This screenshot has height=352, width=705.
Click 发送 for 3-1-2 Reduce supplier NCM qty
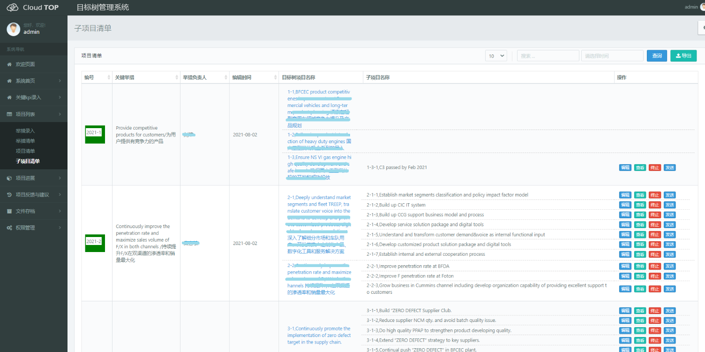[670, 321]
